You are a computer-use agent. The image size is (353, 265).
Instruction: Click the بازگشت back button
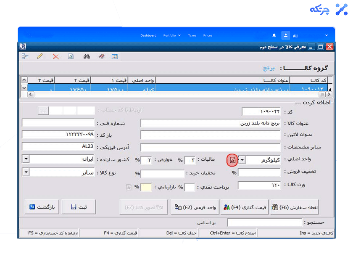(42, 207)
